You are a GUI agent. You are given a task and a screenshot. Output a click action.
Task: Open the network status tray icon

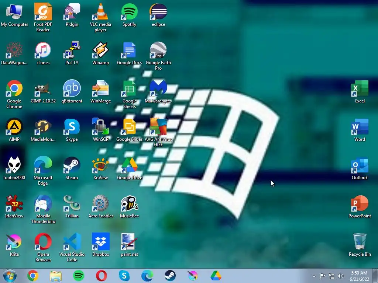332,276
